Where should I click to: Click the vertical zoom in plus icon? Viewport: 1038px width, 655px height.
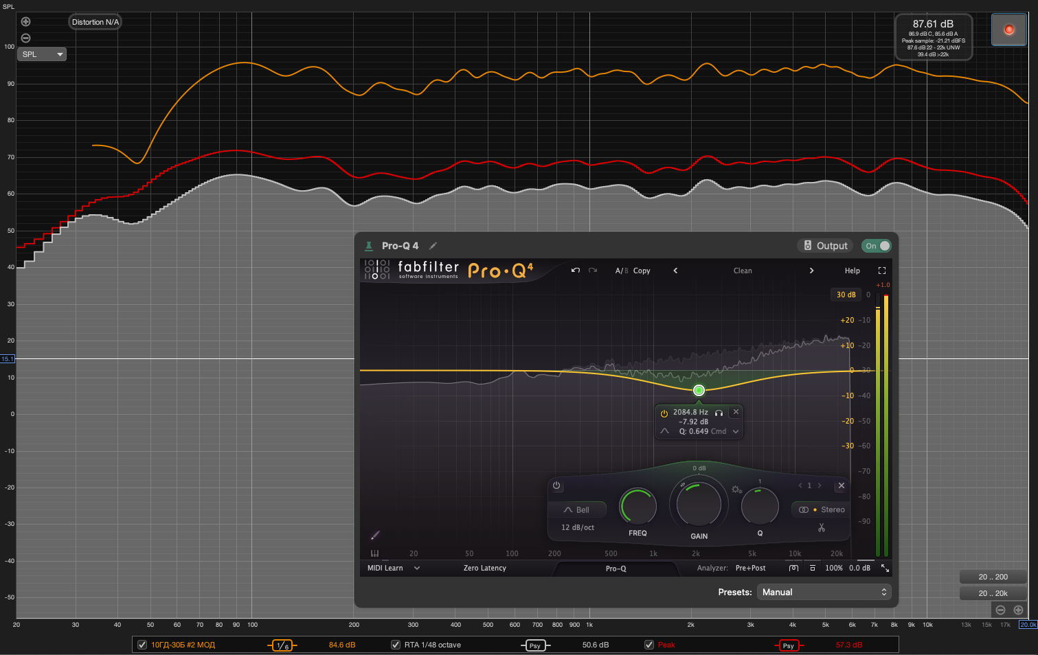[26, 22]
